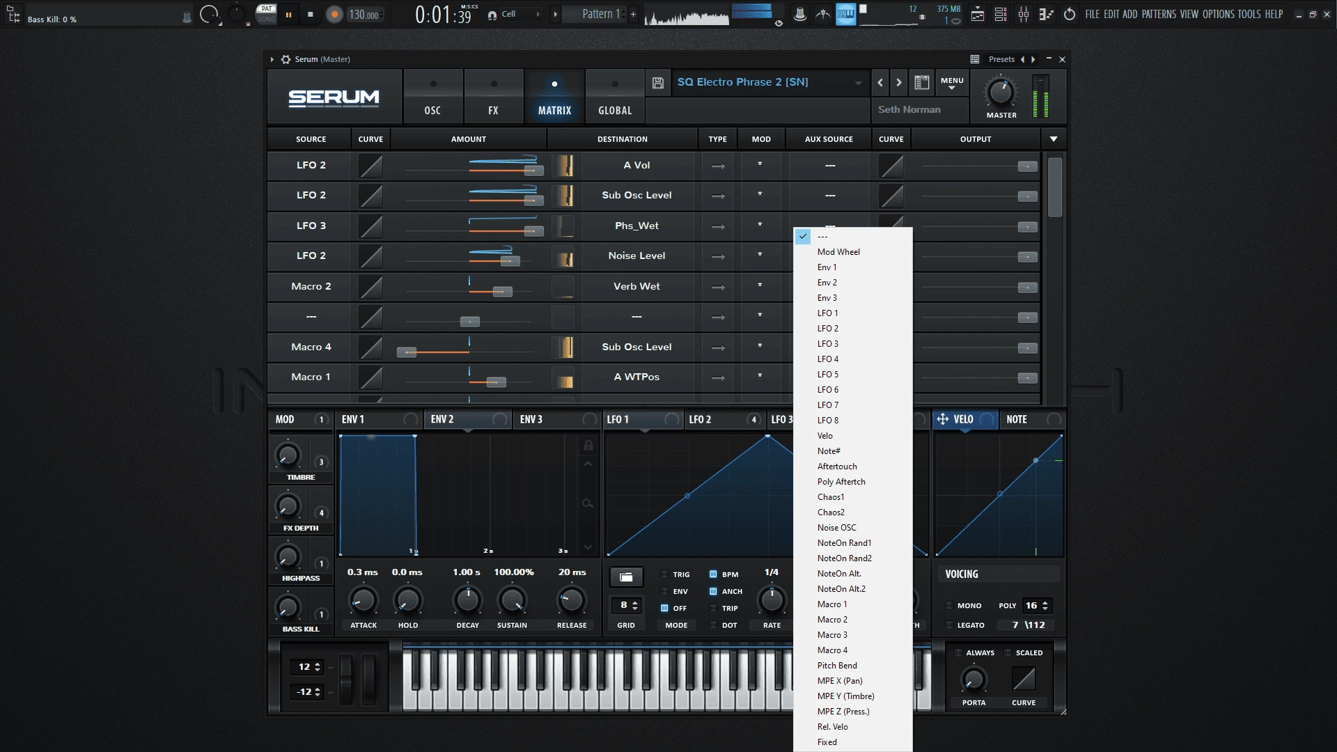Open the Cell snap dropdown

pyautogui.click(x=521, y=14)
